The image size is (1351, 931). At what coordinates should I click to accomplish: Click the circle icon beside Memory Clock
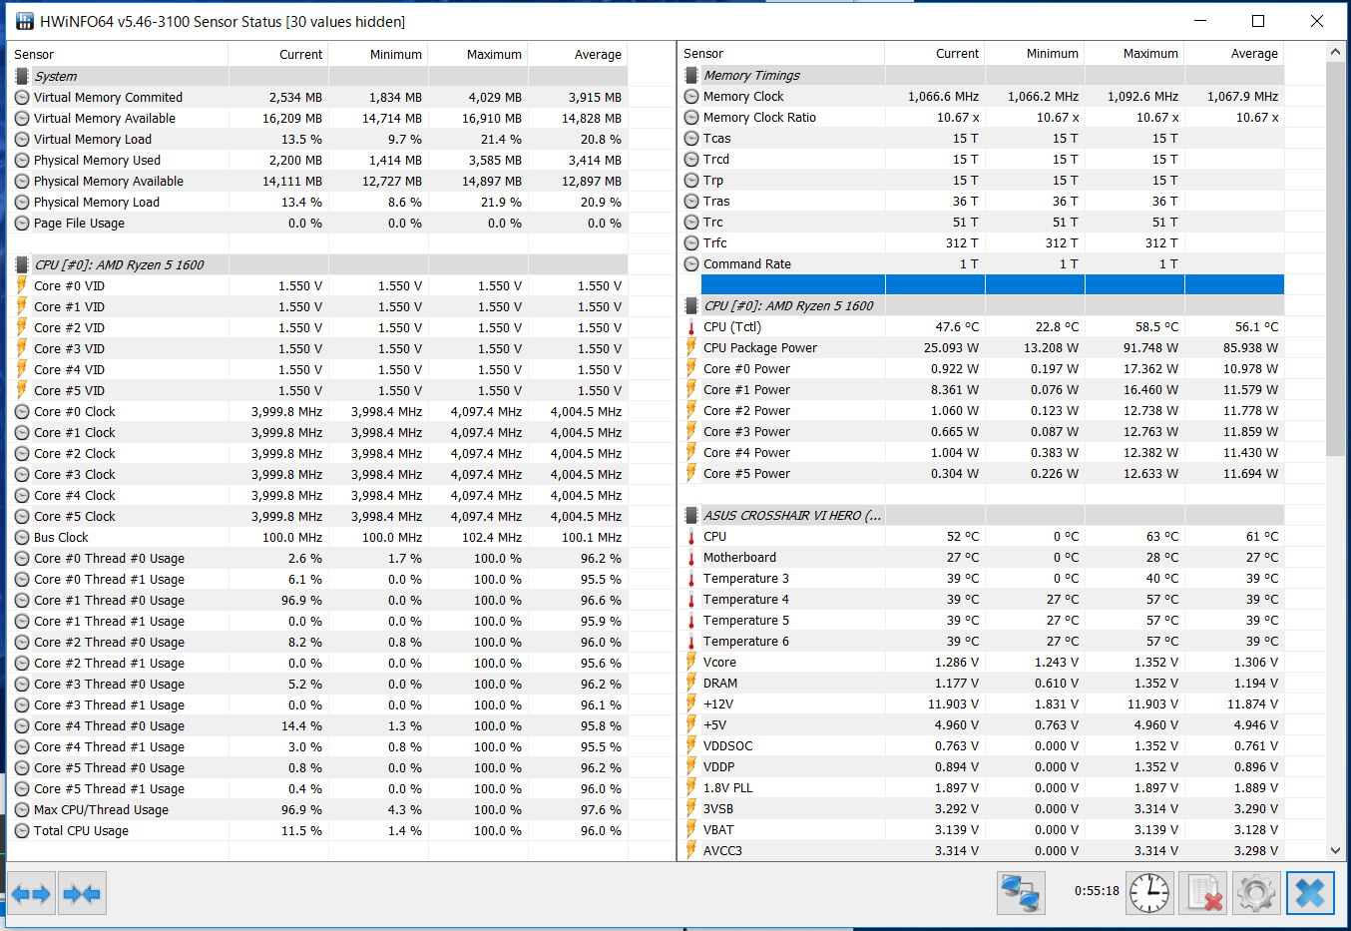[690, 96]
